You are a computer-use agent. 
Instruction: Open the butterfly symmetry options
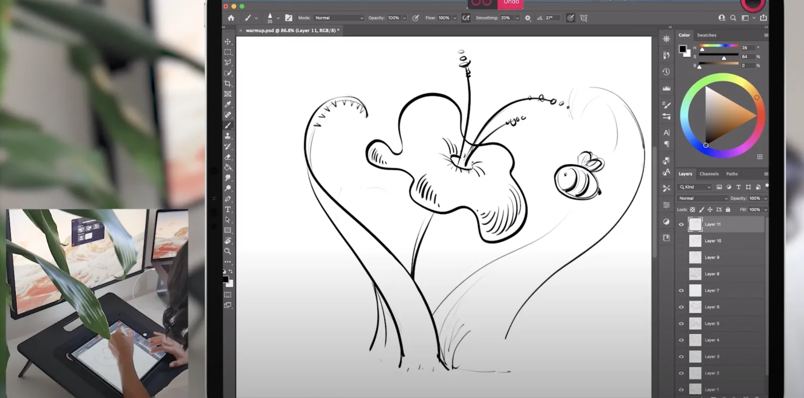[x=584, y=18]
